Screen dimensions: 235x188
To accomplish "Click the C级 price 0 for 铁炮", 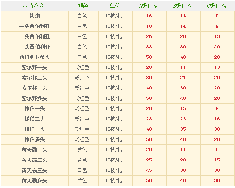I will click(x=217, y=16).
